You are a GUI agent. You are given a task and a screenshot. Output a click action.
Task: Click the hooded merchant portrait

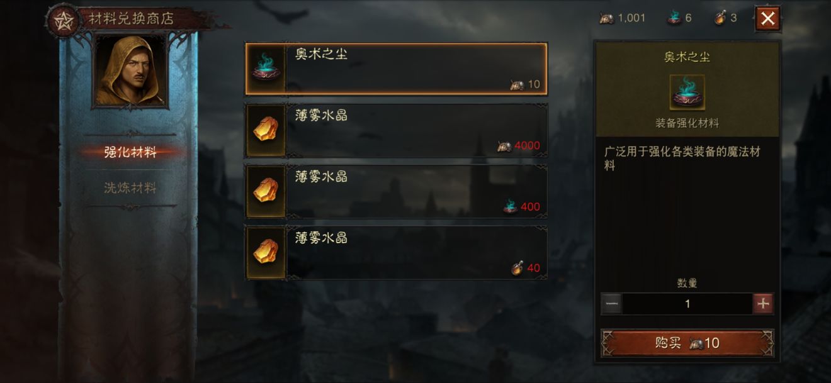pyautogui.click(x=130, y=70)
